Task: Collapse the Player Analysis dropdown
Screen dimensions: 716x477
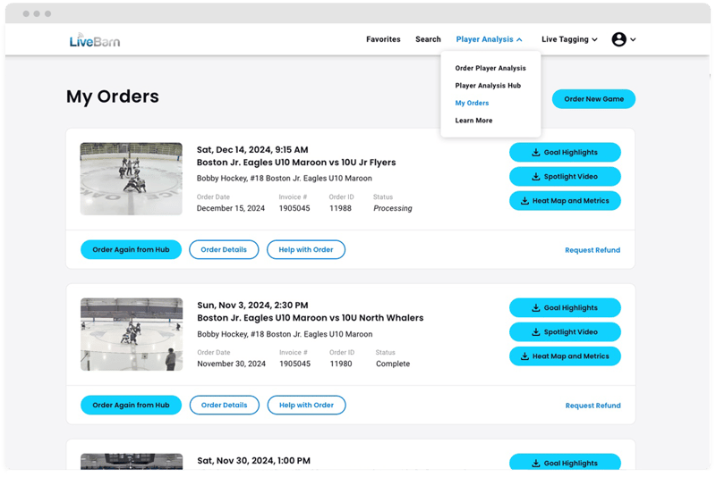Action: point(489,39)
